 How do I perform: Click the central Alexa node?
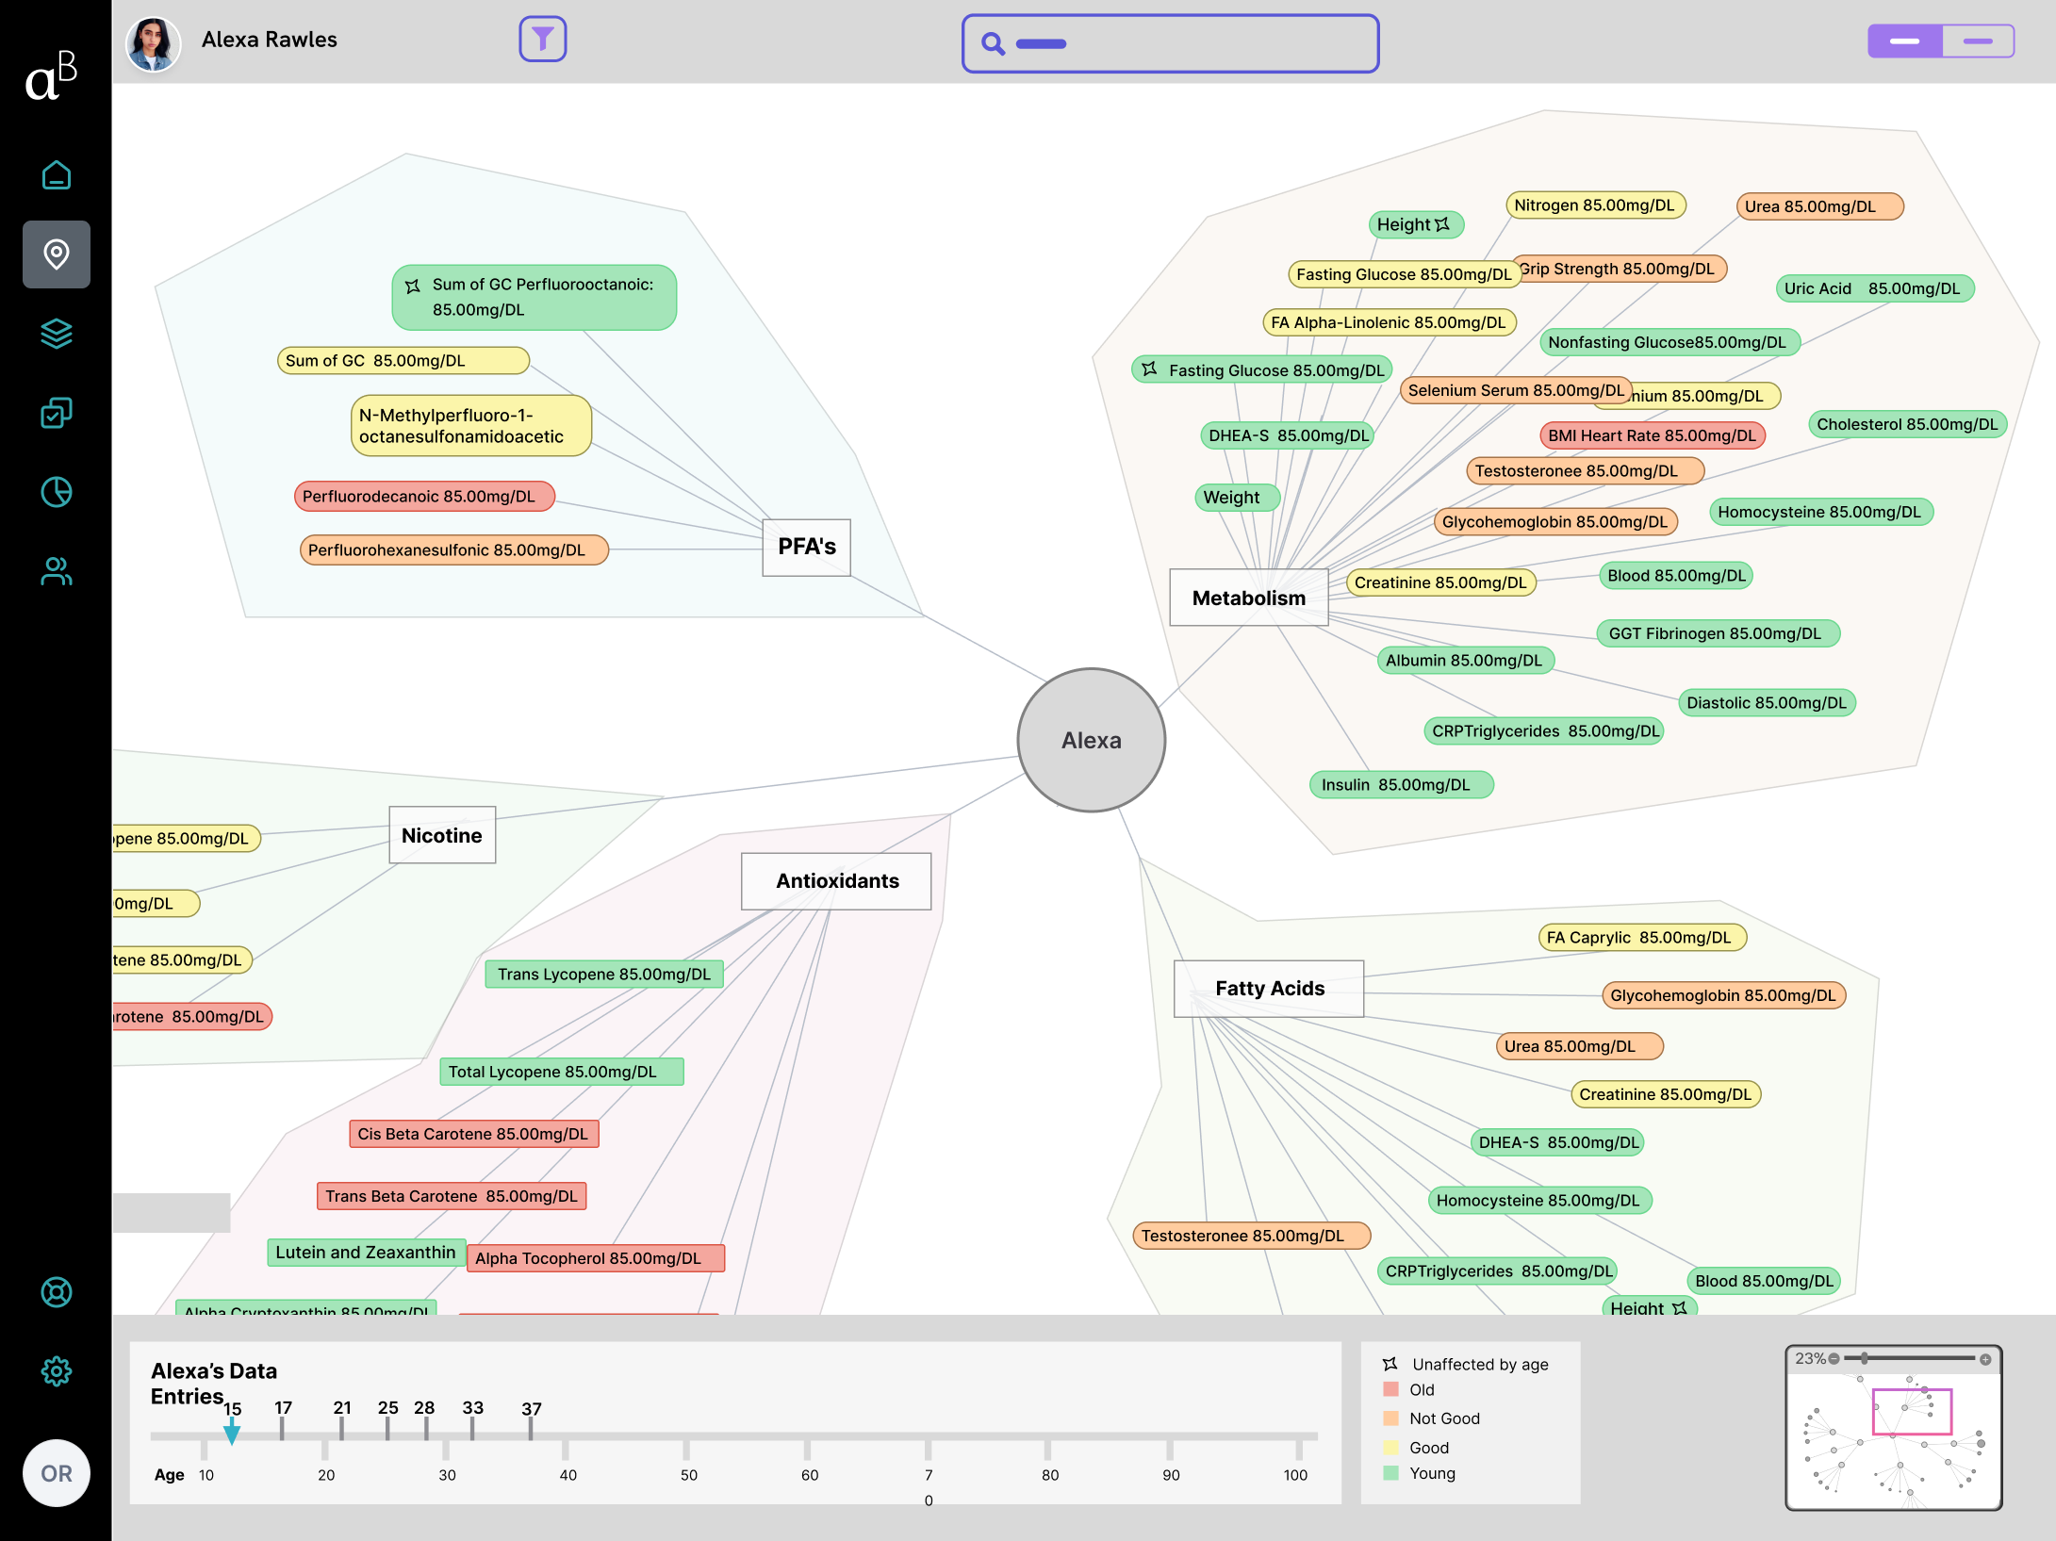[1091, 740]
